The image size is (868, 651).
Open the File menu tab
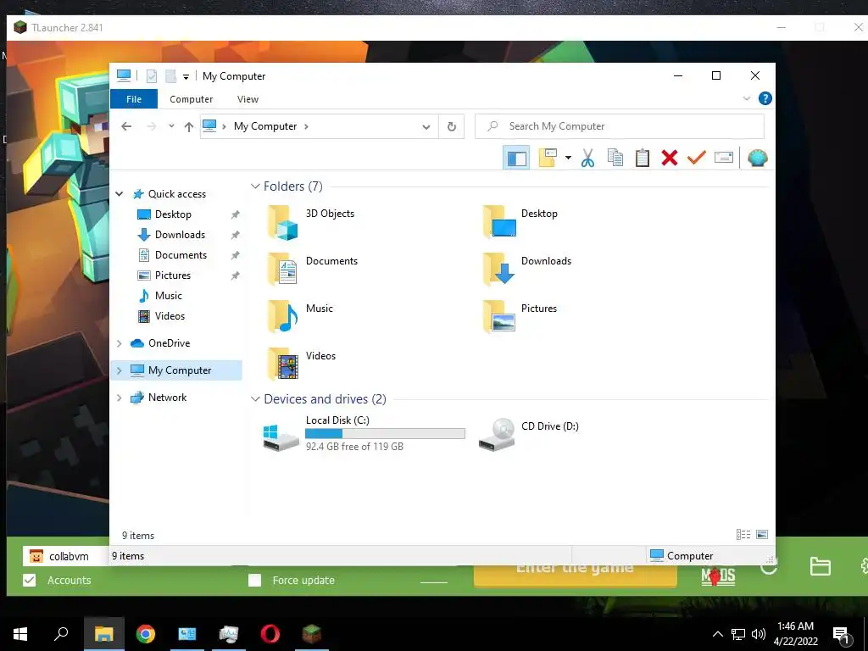[134, 99]
